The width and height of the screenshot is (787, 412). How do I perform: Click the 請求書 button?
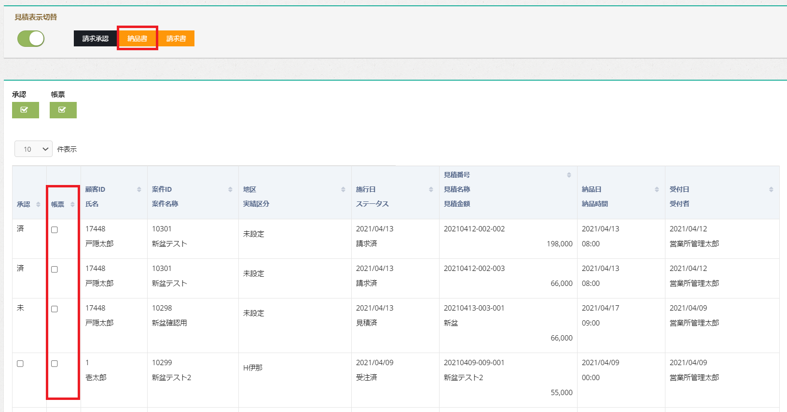click(x=176, y=39)
